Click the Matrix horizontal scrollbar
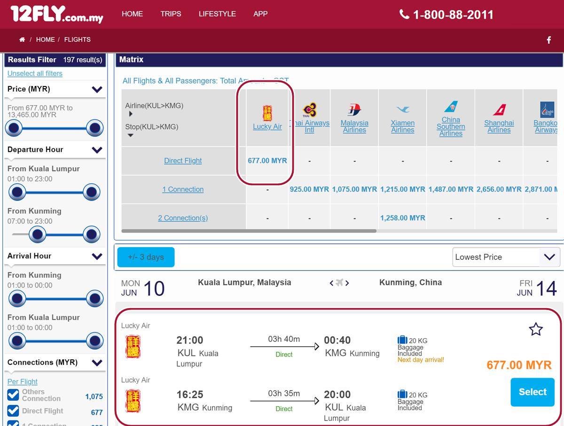The image size is (564, 426). tap(249, 231)
